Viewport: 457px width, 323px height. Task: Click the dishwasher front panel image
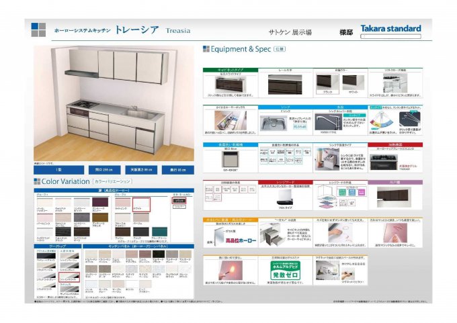click(231, 160)
